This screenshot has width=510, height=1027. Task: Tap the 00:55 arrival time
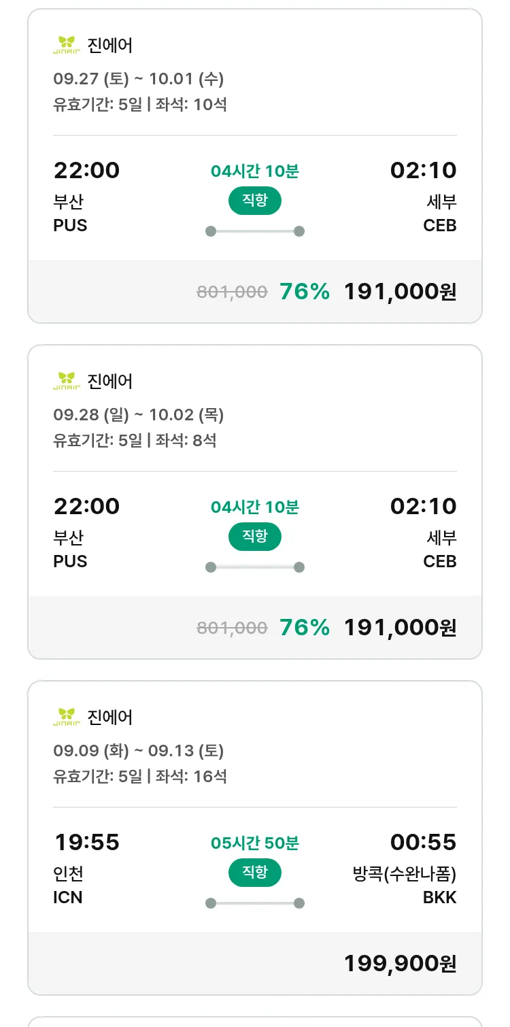(423, 842)
